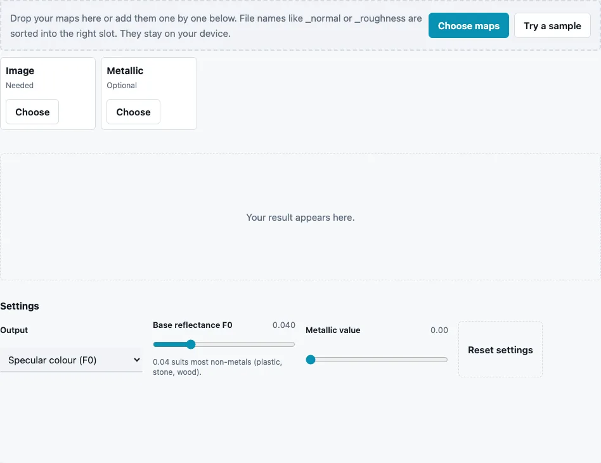The height and width of the screenshot is (463, 601).
Task: Click the Metallic value slider track middle
Action: [377, 360]
